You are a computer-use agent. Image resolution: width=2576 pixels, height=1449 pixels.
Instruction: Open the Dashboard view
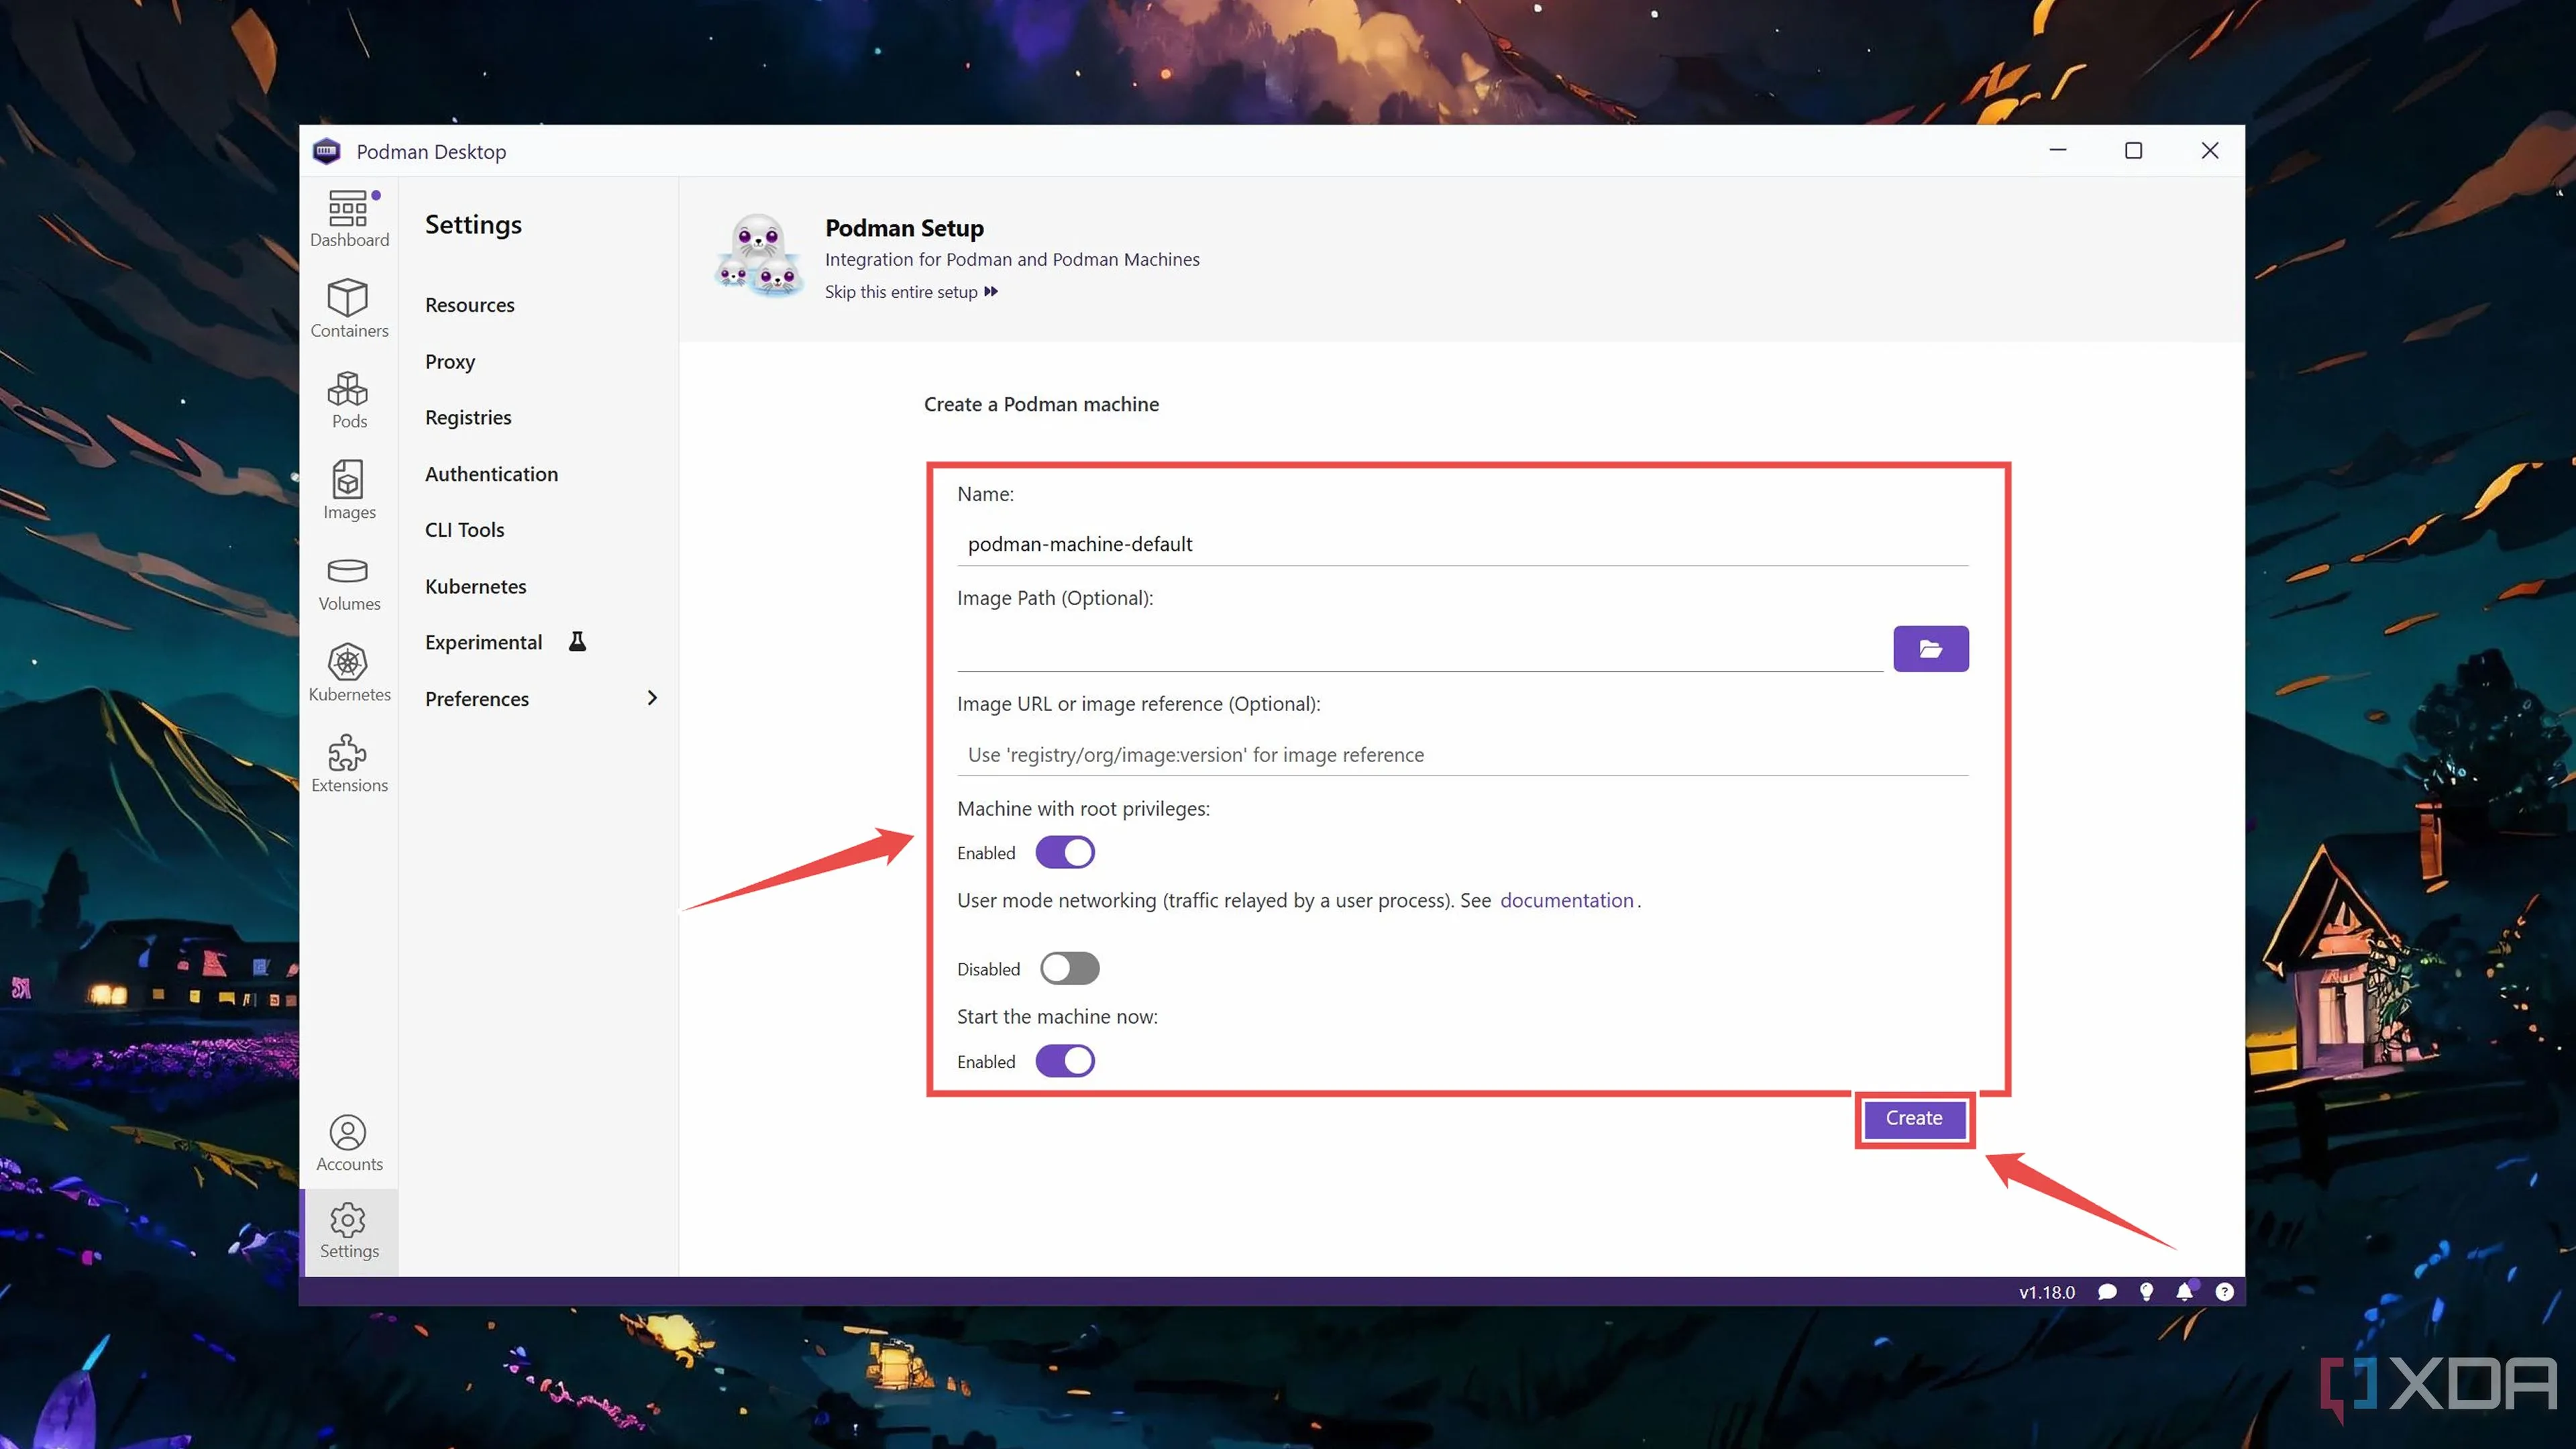click(x=349, y=219)
